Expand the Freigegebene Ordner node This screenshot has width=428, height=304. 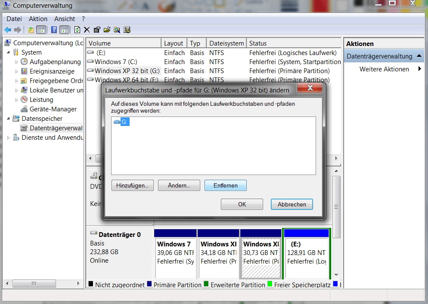pos(16,81)
